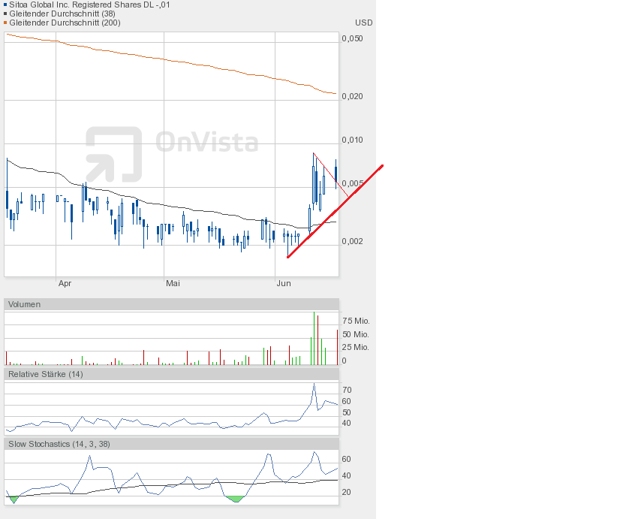Click the 0,050 price axis label
The width and height of the screenshot is (638, 519).
[352, 38]
